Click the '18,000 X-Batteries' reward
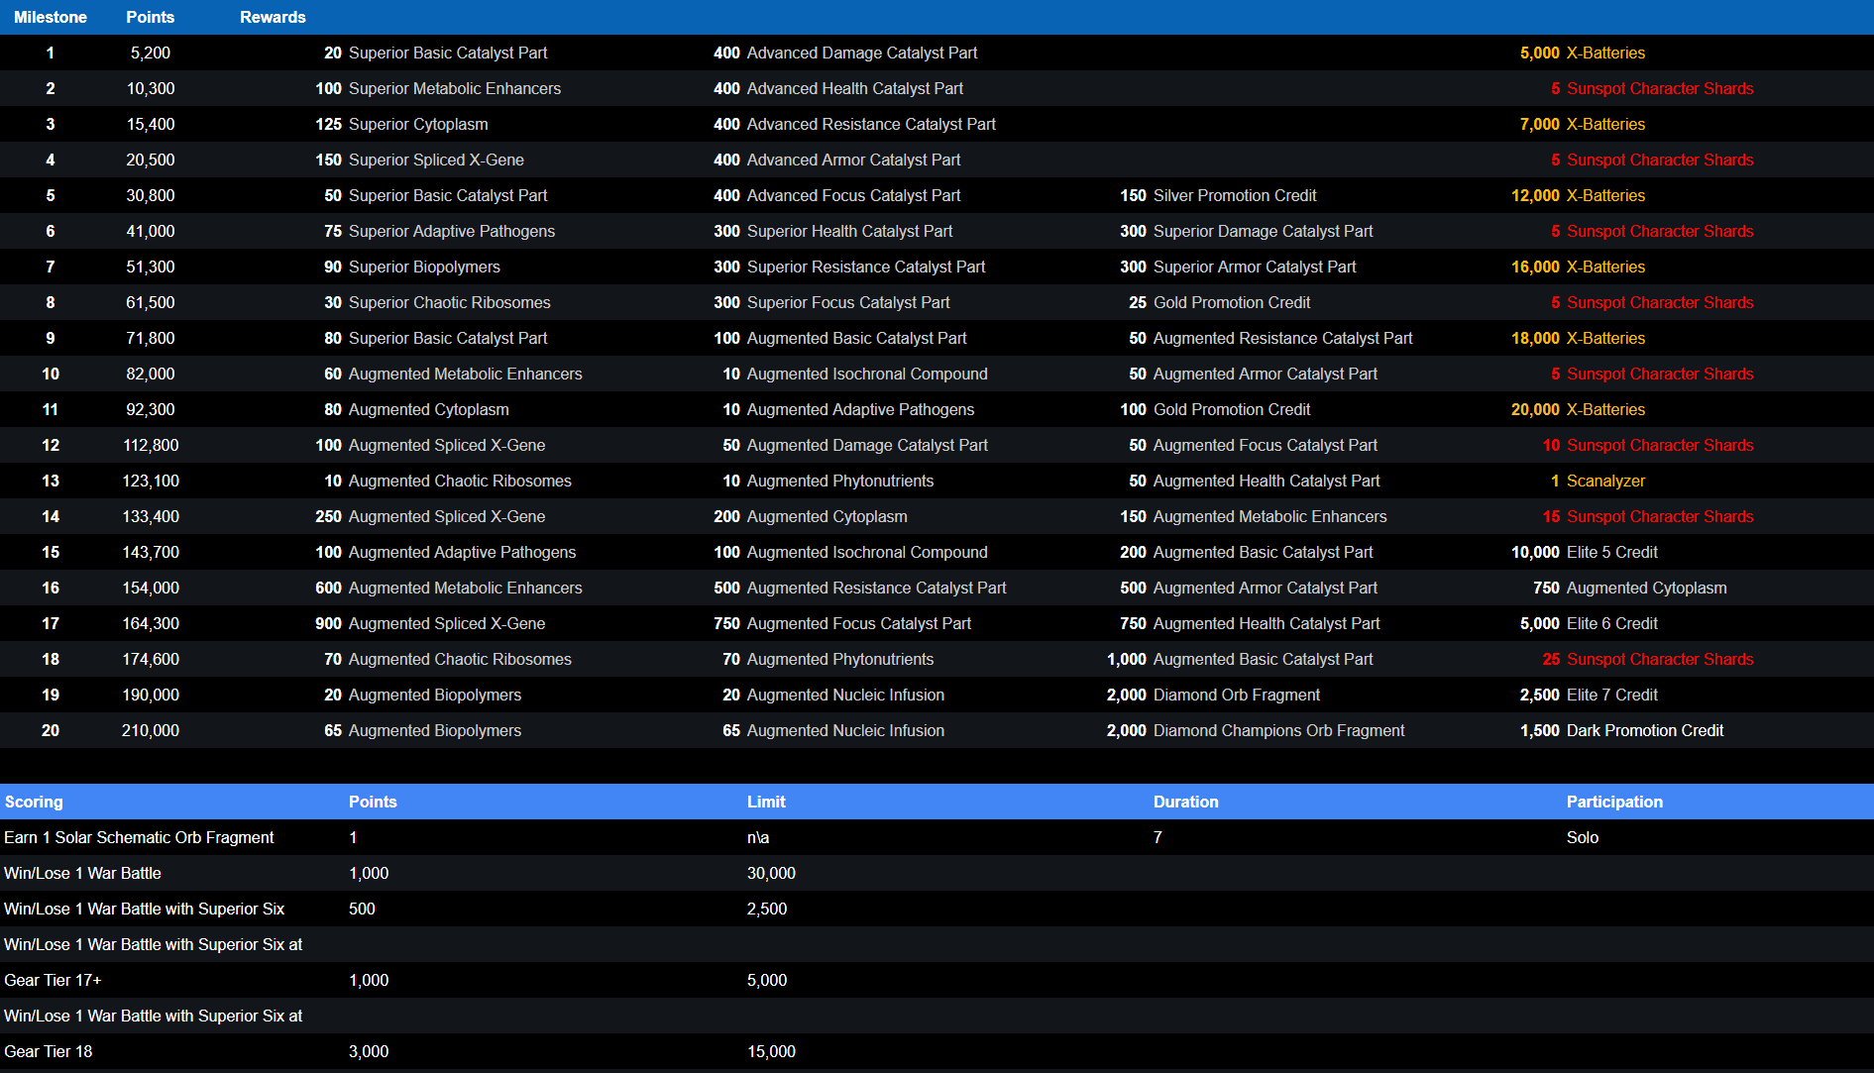 coord(1578,338)
